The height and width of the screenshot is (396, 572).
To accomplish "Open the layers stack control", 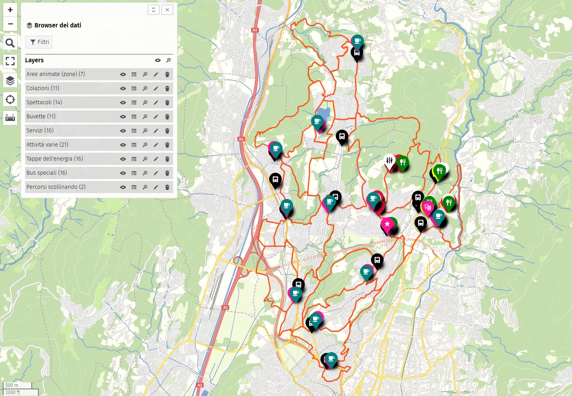I will tap(10, 81).
